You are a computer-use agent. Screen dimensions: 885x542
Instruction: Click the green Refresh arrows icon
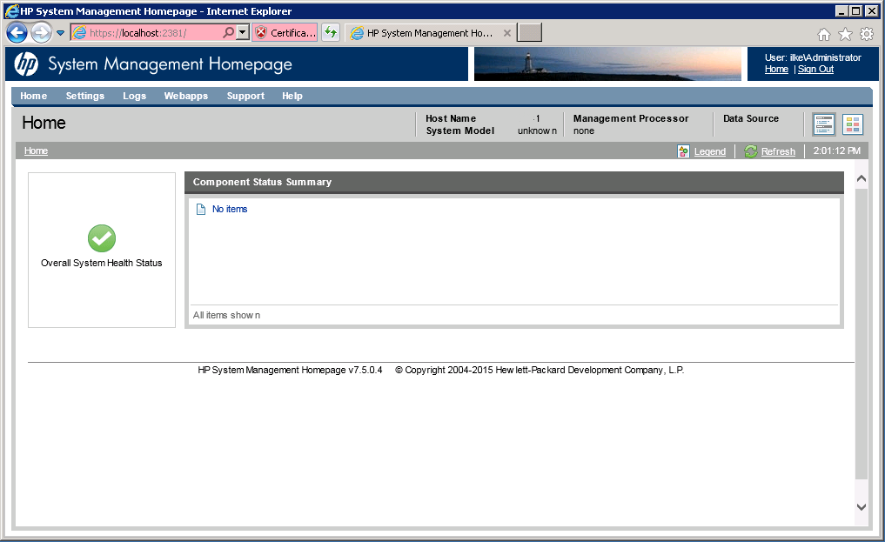(x=751, y=151)
